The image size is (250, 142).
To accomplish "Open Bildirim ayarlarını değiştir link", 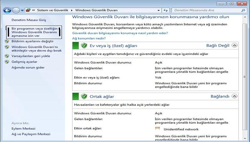I will click(32, 41).
